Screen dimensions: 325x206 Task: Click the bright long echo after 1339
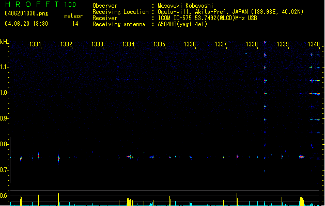pyautogui.click(x=302, y=157)
